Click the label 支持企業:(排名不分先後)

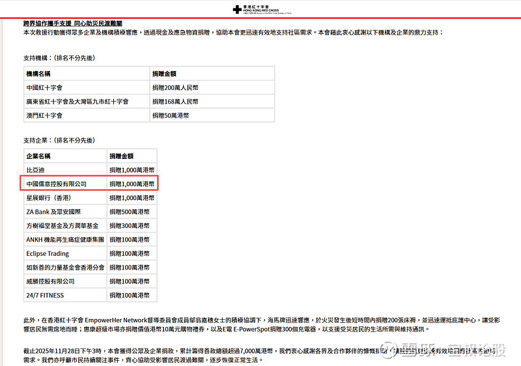coord(59,140)
